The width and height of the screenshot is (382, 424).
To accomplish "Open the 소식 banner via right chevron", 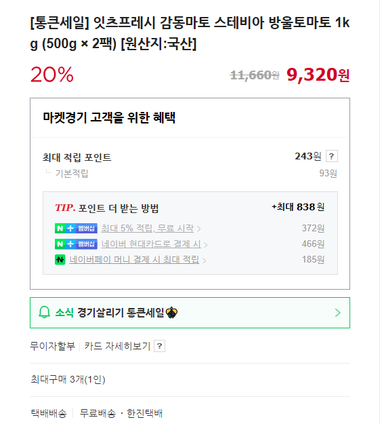I will point(338,313).
